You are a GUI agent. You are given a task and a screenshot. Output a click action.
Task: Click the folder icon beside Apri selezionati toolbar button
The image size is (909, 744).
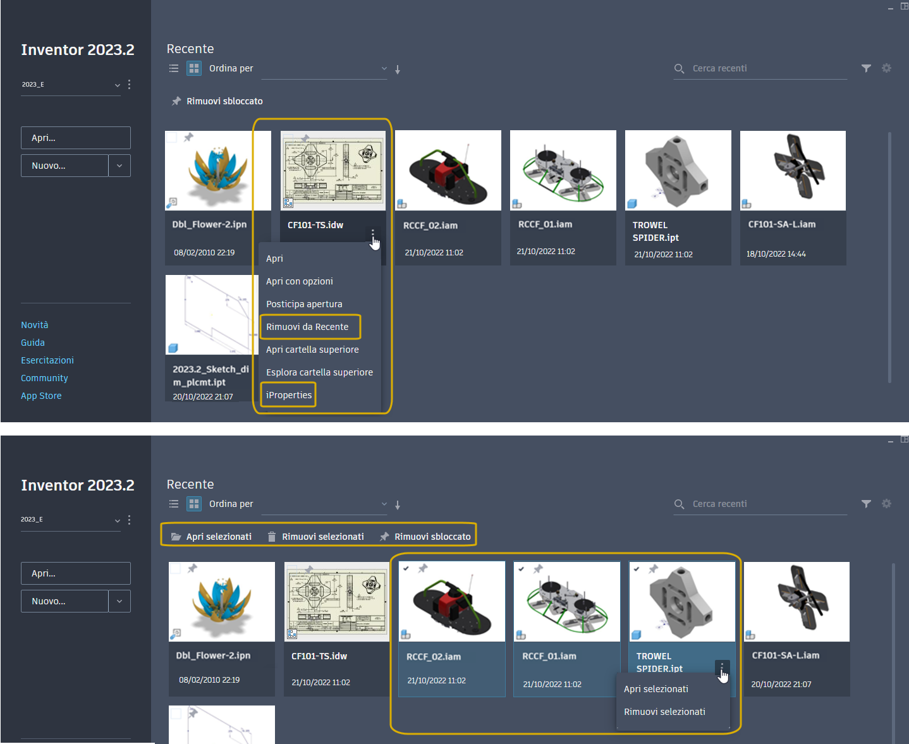pyautogui.click(x=176, y=537)
